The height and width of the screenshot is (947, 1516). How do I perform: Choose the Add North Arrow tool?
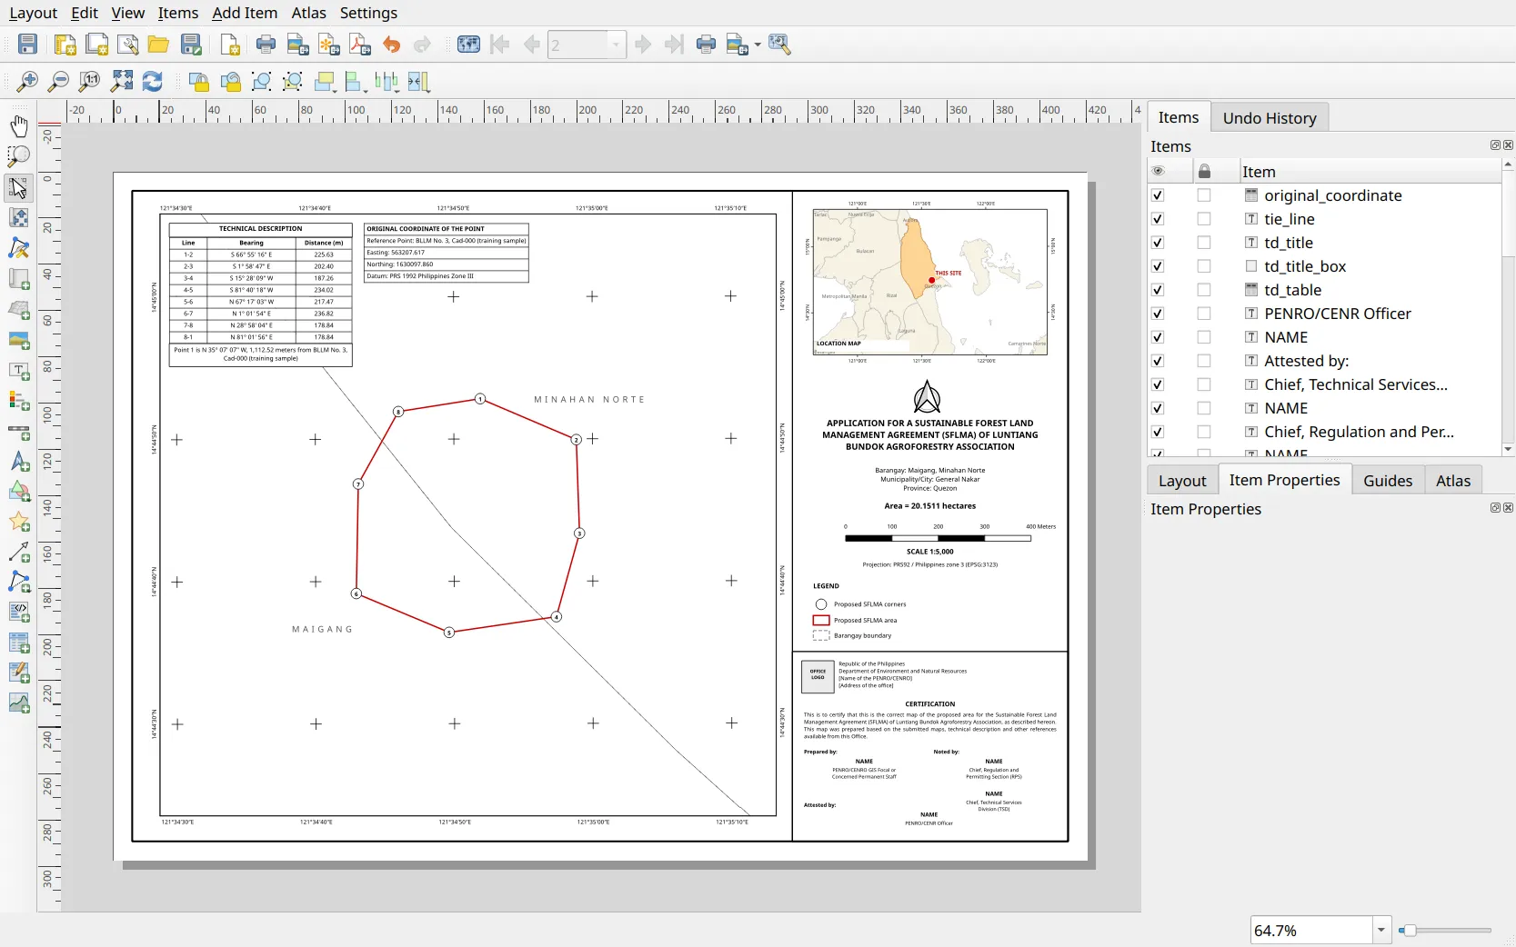coord(18,462)
